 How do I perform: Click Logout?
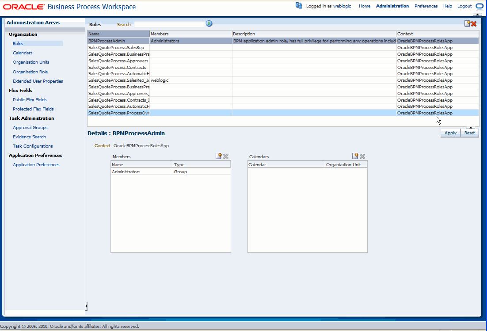pyautogui.click(x=464, y=6)
